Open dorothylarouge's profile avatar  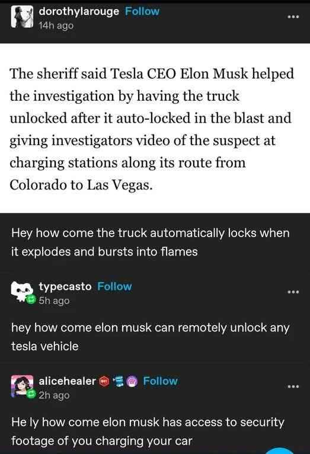[22, 17]
